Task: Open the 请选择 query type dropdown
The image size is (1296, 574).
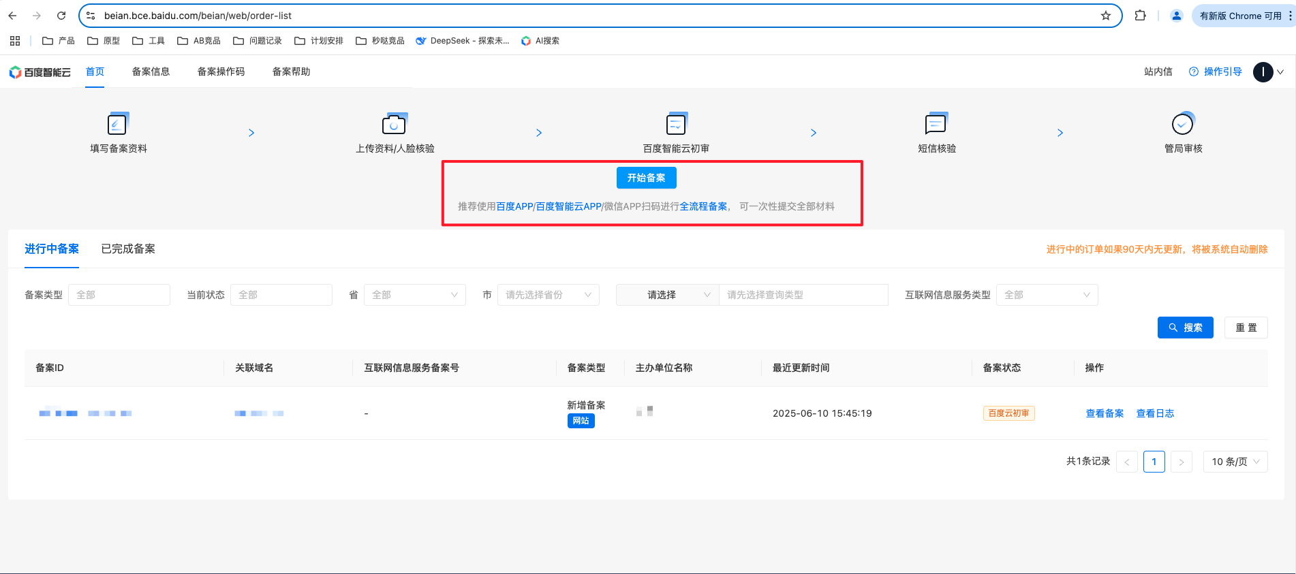Action: click(668, 295)
